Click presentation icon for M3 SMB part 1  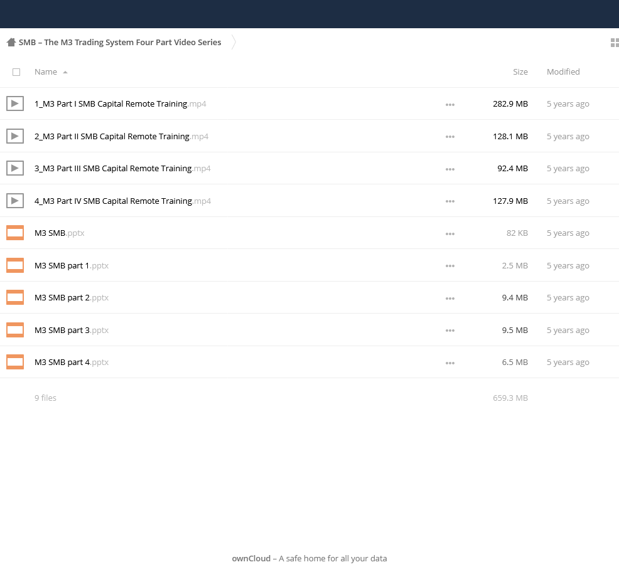[x=15, y=265]
